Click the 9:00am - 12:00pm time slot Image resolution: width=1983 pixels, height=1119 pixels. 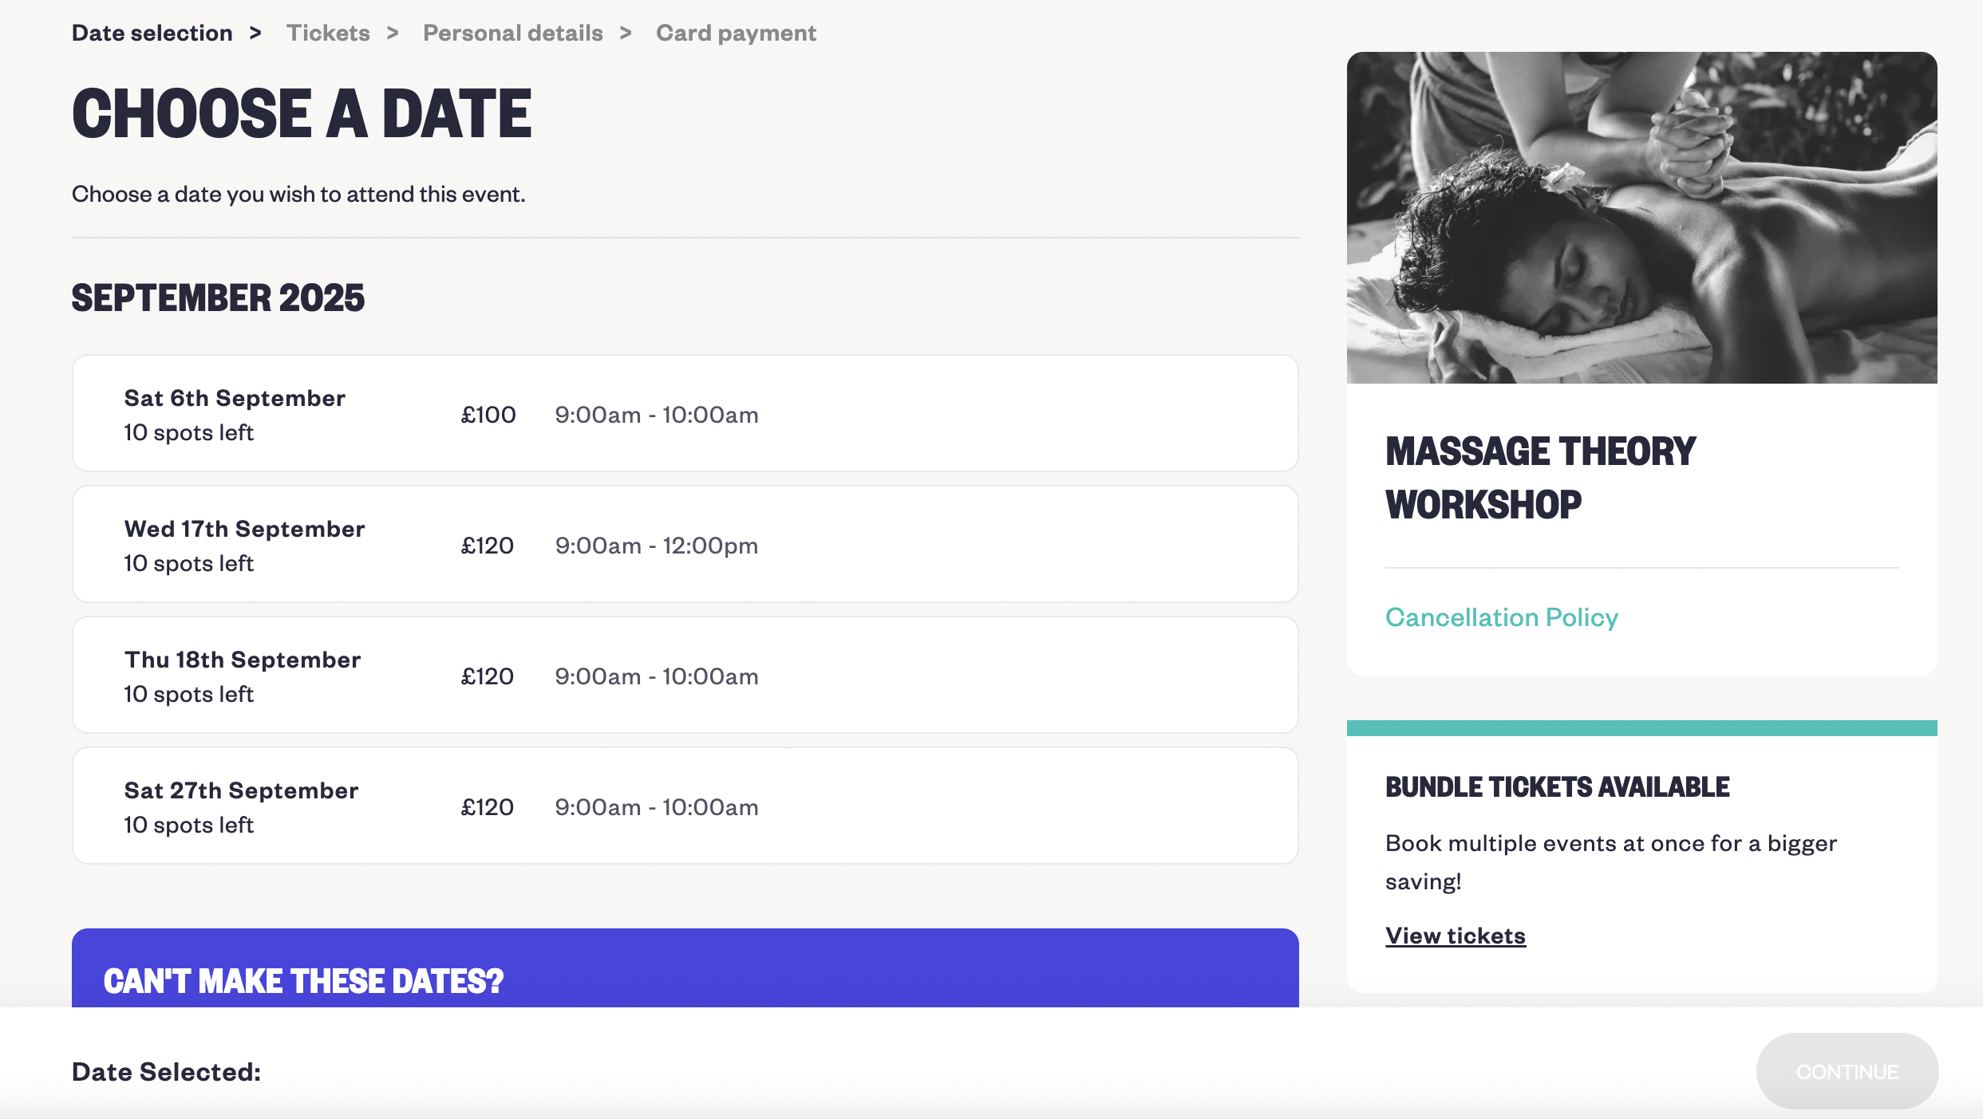pyautogui.click(x=656, y=546)
